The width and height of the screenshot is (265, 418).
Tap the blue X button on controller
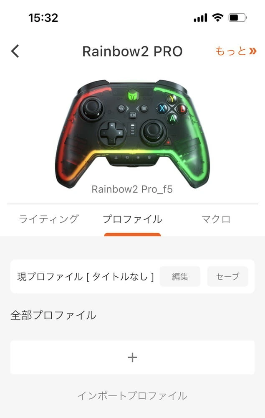point(162,108)
